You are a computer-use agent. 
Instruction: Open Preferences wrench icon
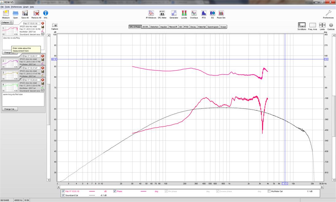coord(328,14)
